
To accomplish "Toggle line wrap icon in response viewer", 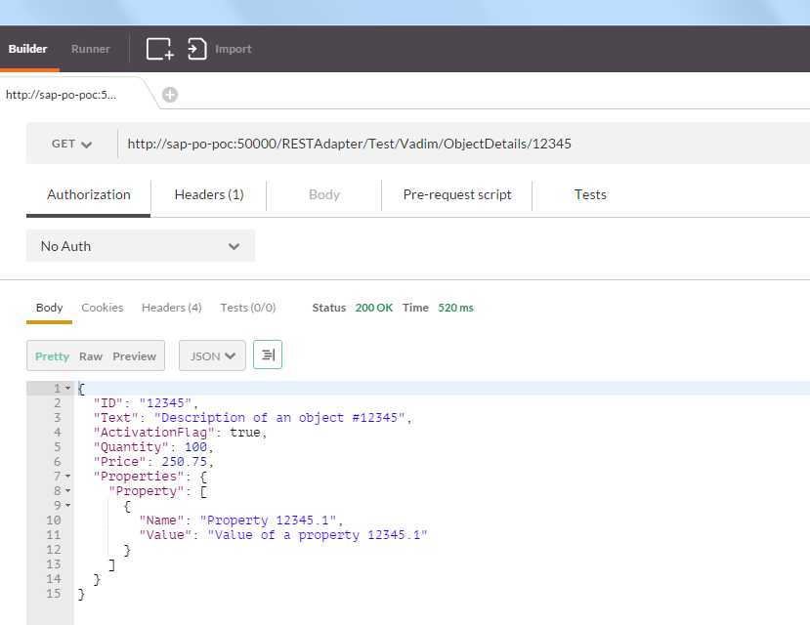I will click(268, 354).
